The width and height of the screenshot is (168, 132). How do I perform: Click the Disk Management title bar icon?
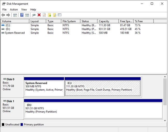4,4
